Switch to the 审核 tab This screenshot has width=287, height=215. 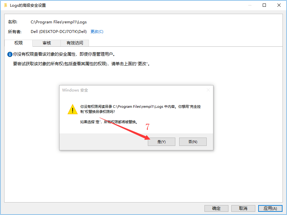pos(47,43)
